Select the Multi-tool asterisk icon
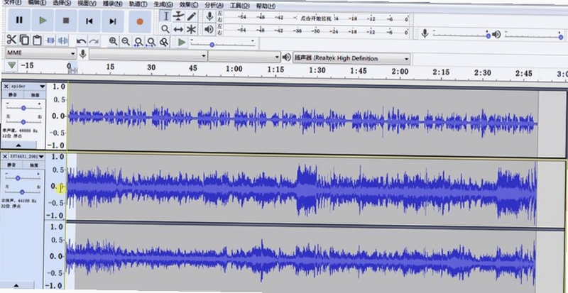Screen dimensions: 568x293 (x=191, y=29)
